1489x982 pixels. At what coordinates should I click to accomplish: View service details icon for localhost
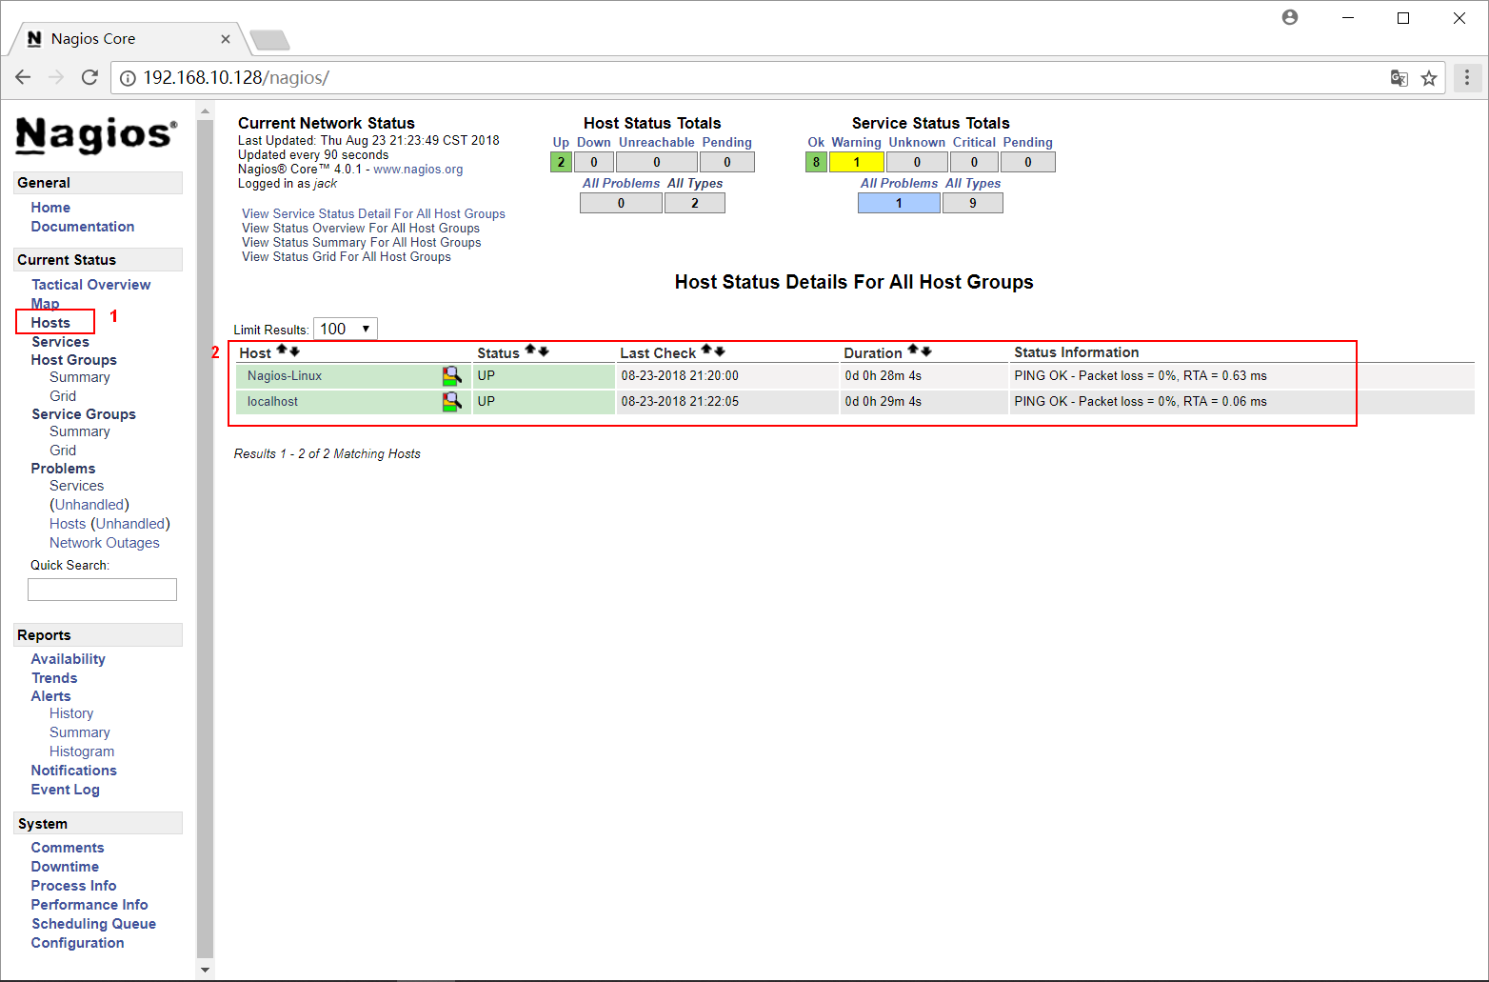tap(452, 402)
